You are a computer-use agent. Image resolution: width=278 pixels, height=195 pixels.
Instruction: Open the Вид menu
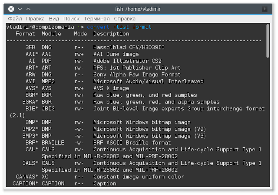(x=54, y=19)
